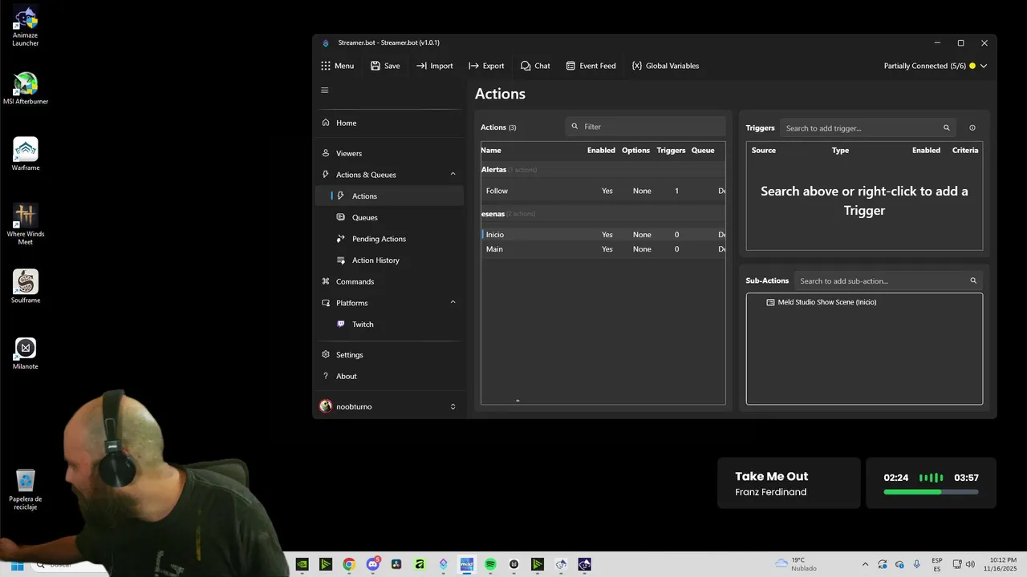Open Spotify from the taskbar
Image resolution: width=1027 pixels, height=577 pixels.
[490, 564]
